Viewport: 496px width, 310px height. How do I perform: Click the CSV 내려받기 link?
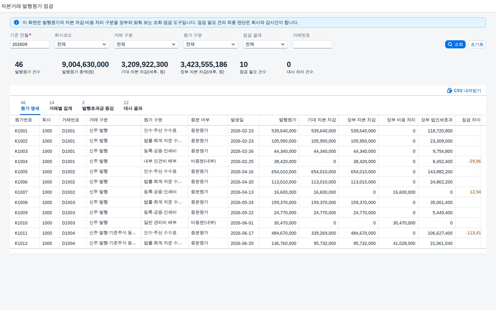pos(464,91)
